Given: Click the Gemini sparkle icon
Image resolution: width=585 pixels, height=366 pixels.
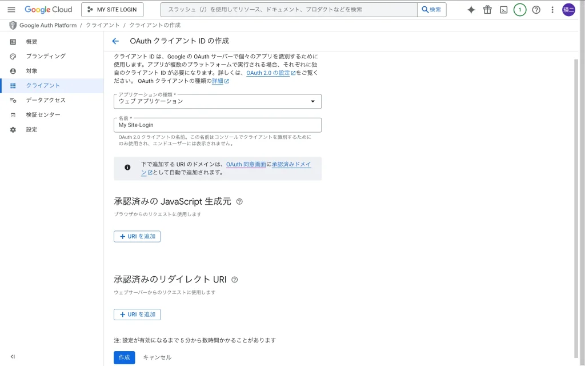Looking at the screenshot, I should (x=471, y=10).
